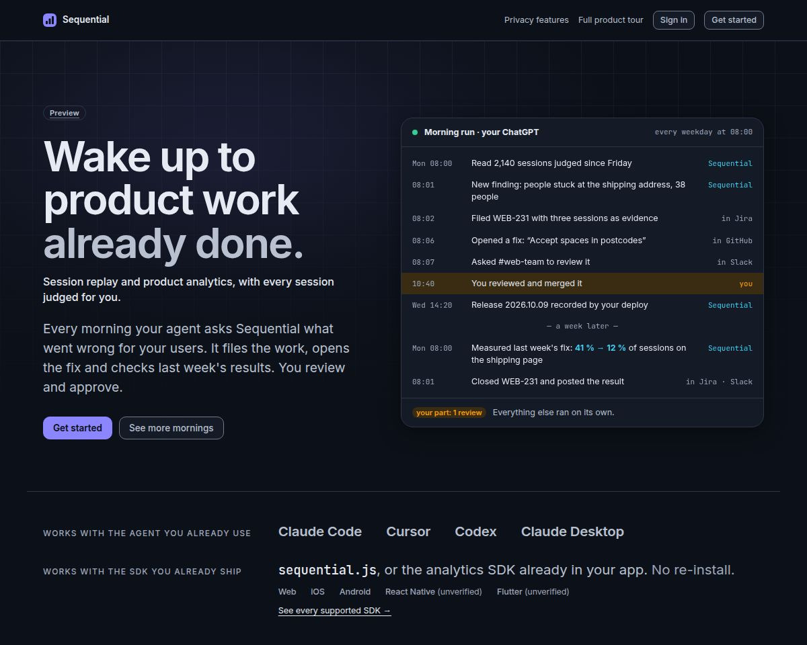This screenshot has height=645, width=807.
Task: Click the Flutter (unverified) label
Action: 533,592
